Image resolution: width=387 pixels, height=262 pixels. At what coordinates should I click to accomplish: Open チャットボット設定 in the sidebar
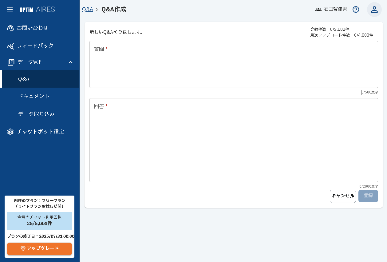[40, 132]
